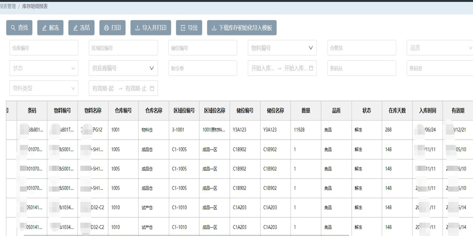Click the 打印 print button
Image resolution: width=473 pixels, height=236 pixels.
pyautogui.click(x=112, y=28)
